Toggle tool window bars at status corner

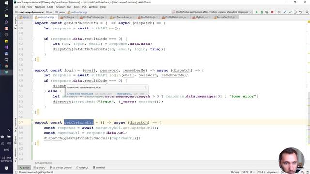pyautogui.click(x=16, y=172)
